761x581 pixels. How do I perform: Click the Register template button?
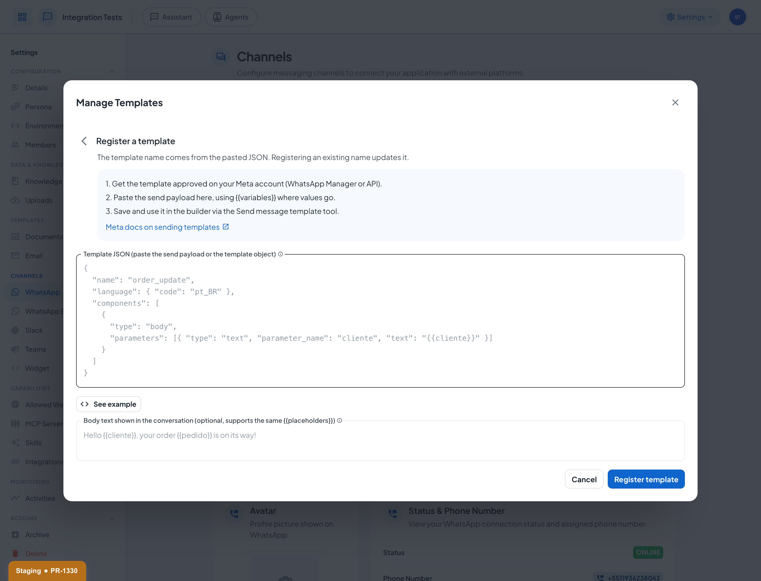click(646, 479)
